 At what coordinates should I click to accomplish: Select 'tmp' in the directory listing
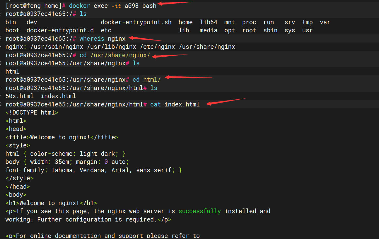tap(308, 22)
